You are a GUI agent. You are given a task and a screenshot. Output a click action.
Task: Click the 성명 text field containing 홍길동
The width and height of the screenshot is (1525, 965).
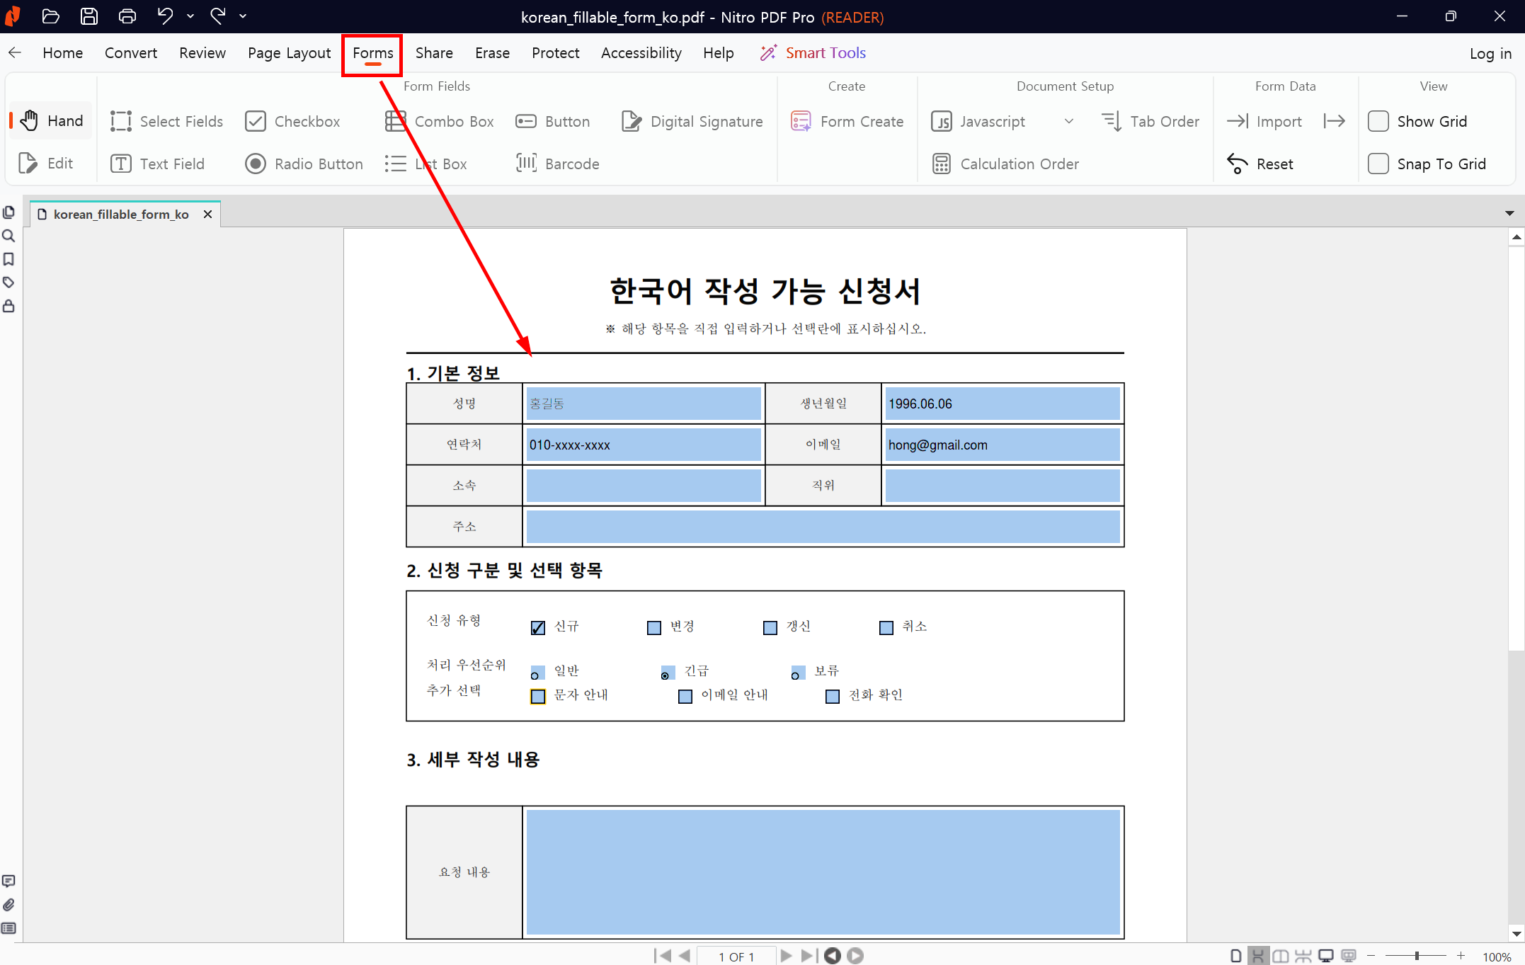point(644,404)
